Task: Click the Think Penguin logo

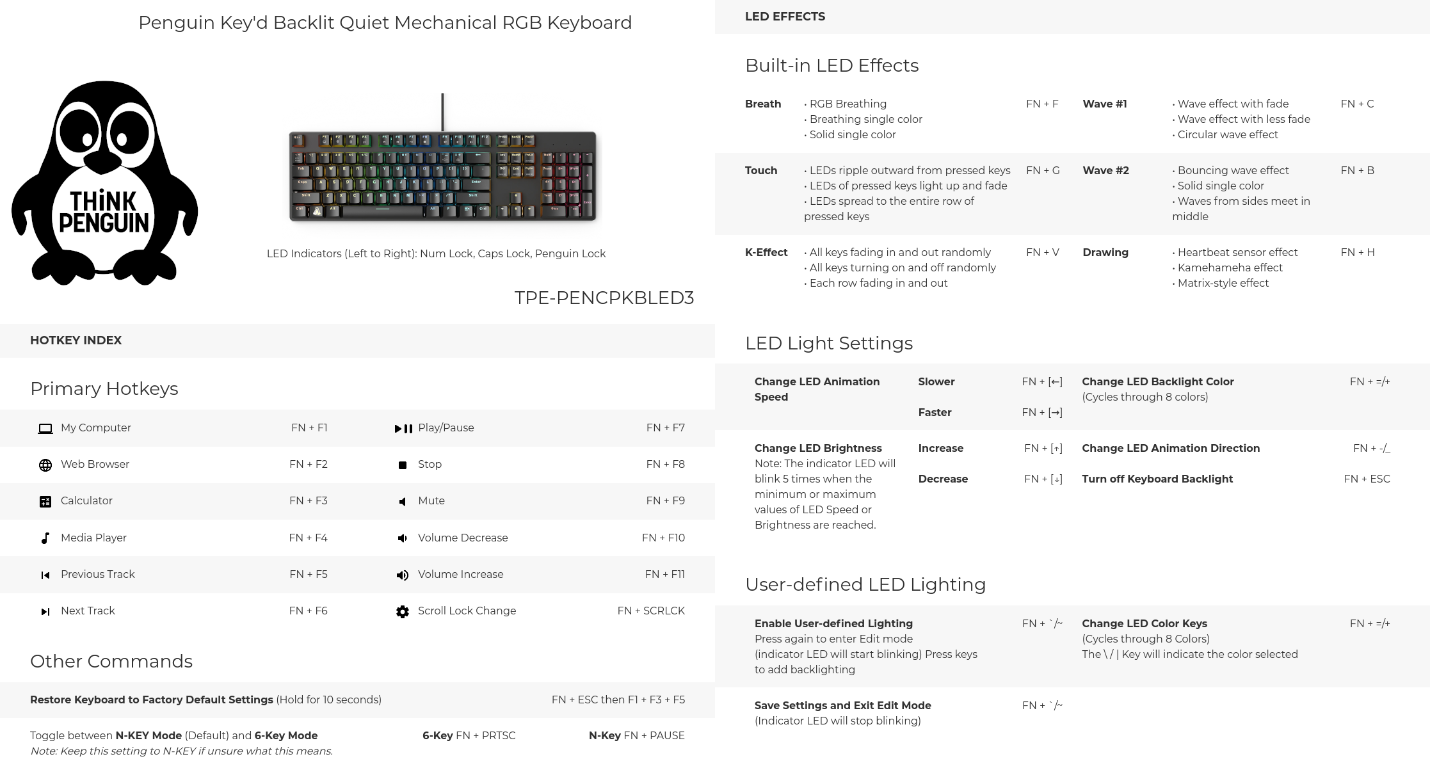Action: 105,182
